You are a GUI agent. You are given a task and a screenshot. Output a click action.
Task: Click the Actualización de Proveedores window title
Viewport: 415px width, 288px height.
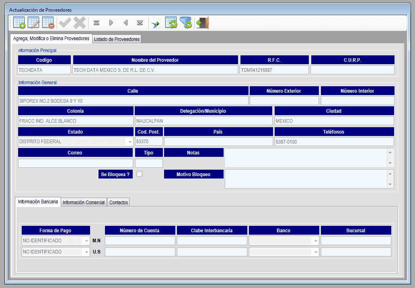41,10
